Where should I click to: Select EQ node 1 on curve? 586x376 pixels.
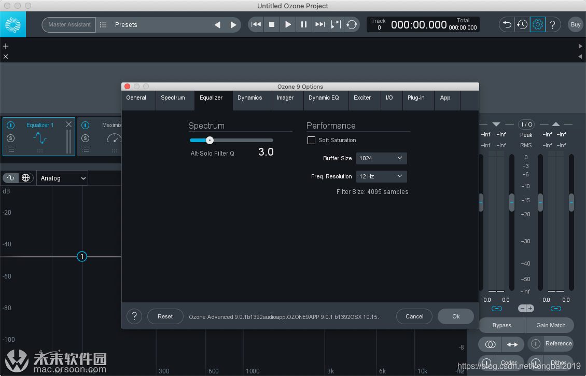click(x=82, y=256)
